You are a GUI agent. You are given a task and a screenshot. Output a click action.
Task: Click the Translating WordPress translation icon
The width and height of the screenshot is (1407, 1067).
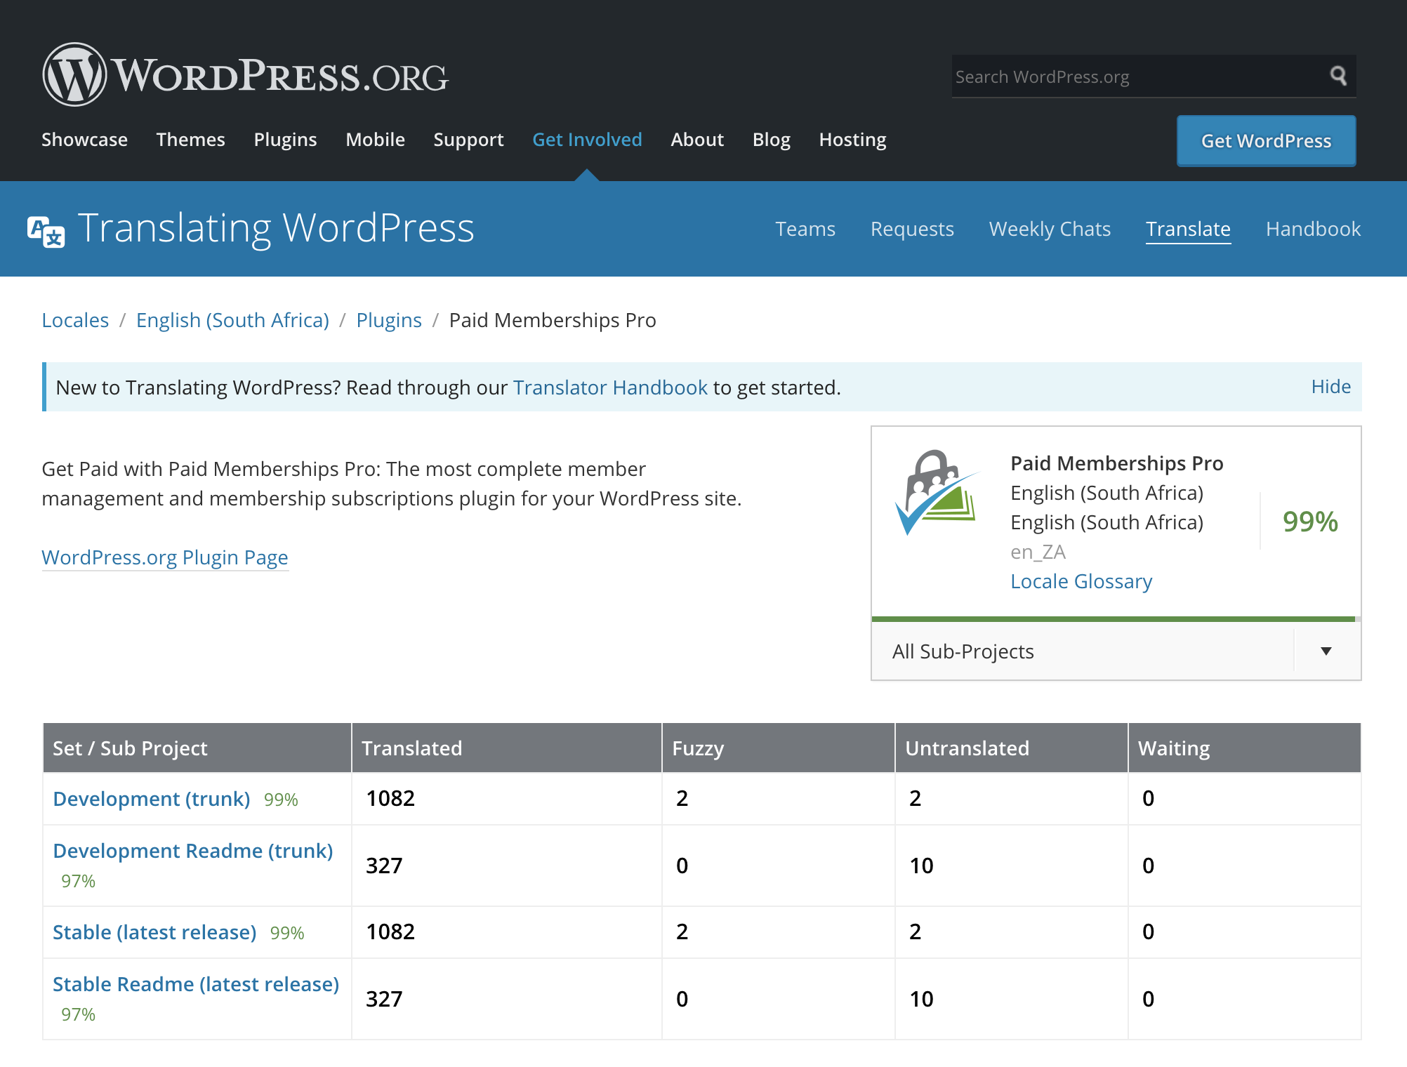click(48, 229)
